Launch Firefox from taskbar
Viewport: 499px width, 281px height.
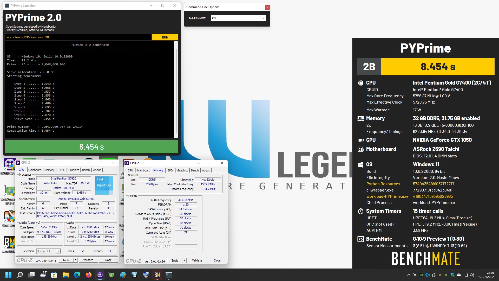89,275
